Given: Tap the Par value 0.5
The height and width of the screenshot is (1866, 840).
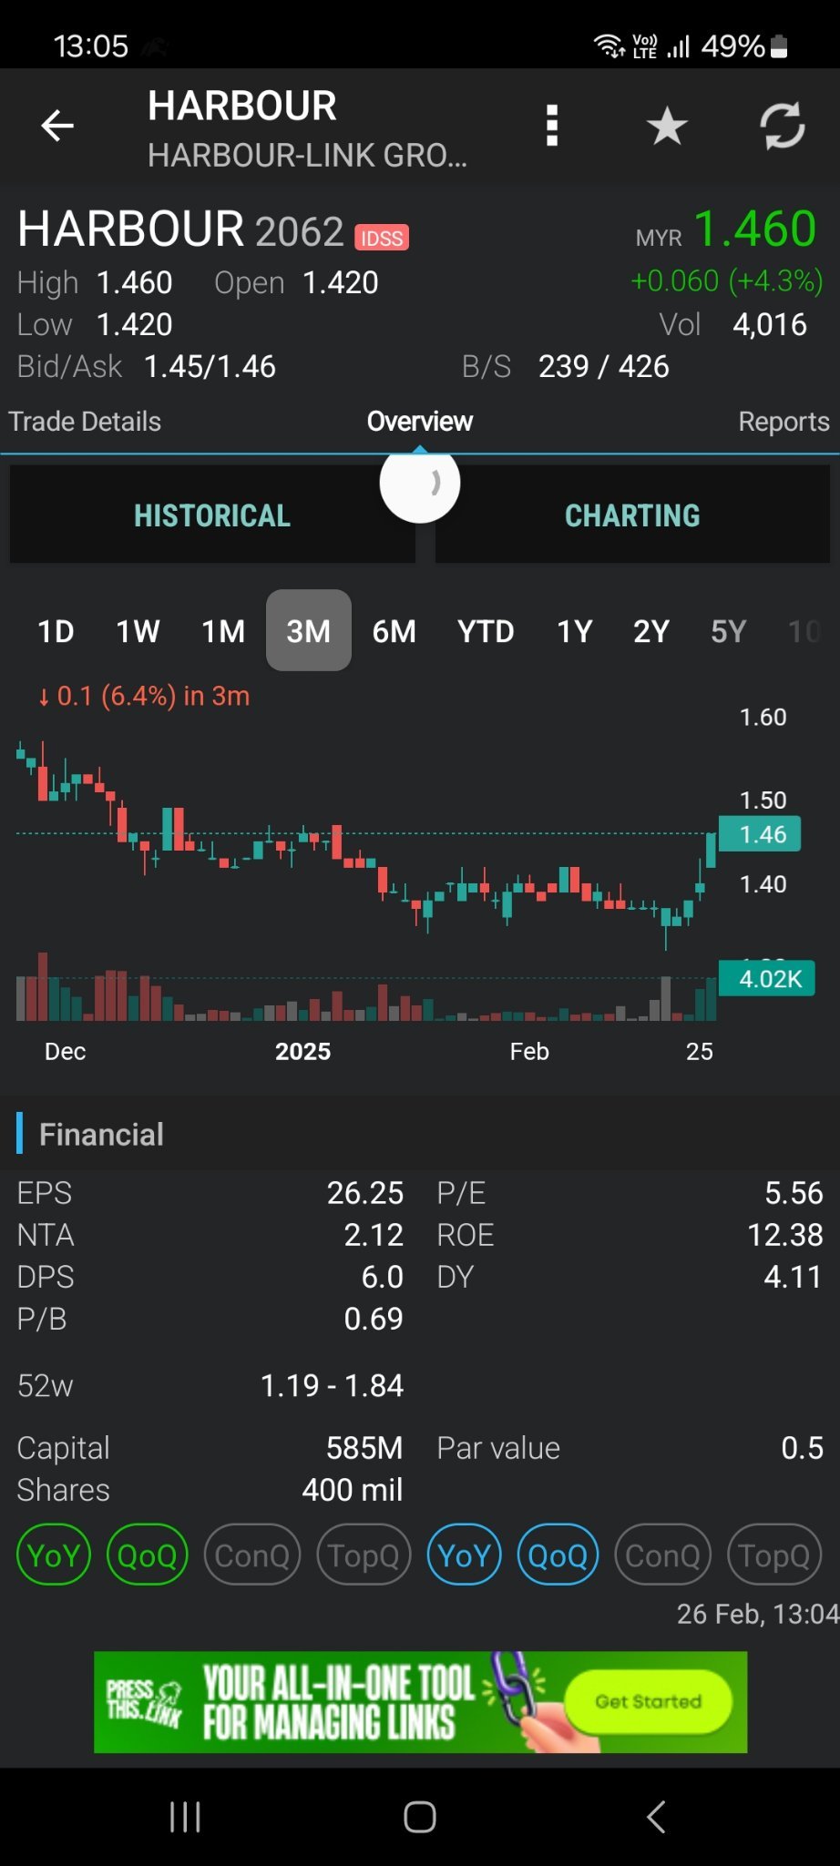Looking at the screenshot, I should (802, 1448).
